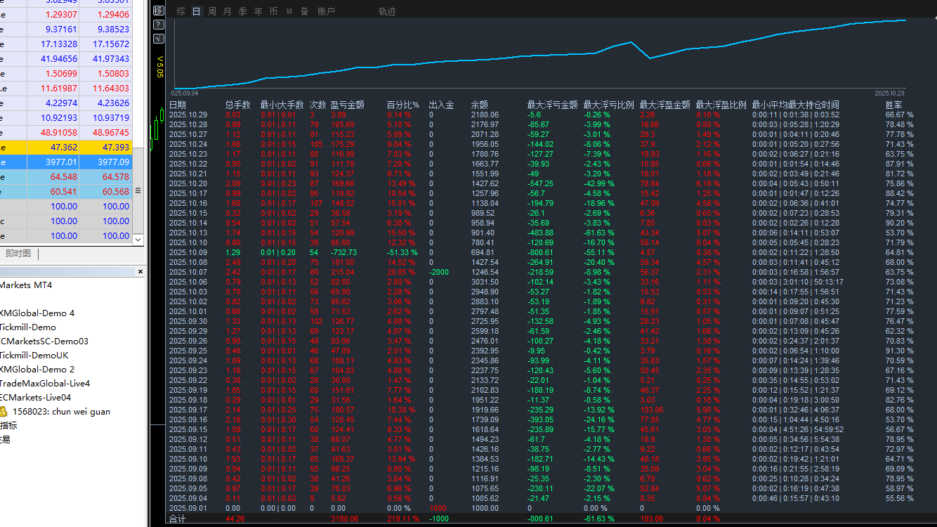Open the question mark help icon
This screenshot has height=527, width=937.
pyautogui.click(x=158, y=25)
